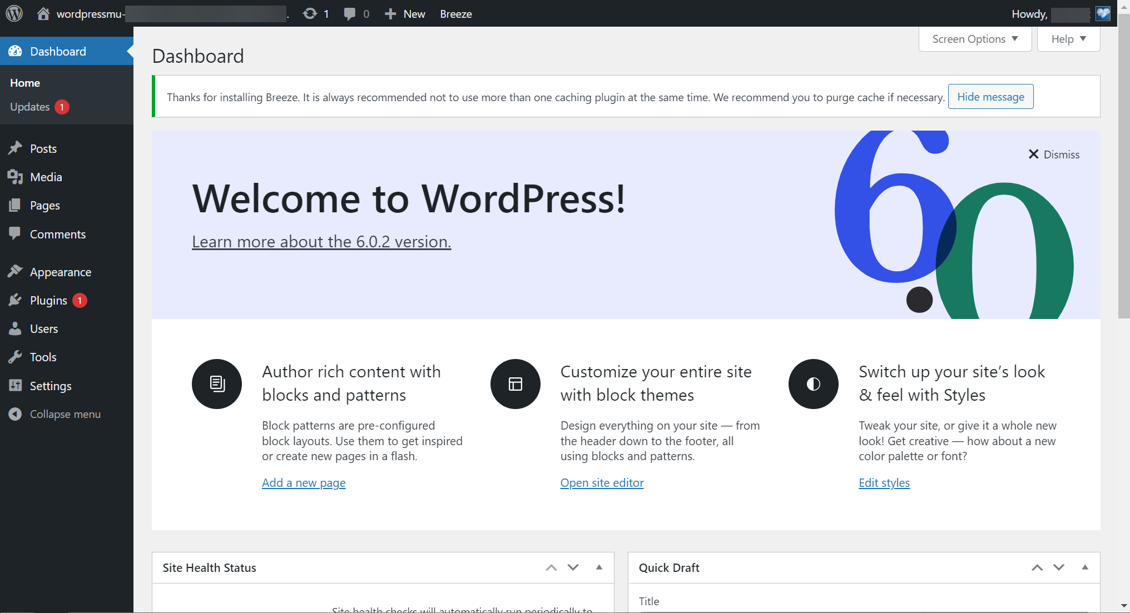Screen dimensions: 1130x613
Task: Toggle the Quick Draft panel triangle
Action: 1084,567
